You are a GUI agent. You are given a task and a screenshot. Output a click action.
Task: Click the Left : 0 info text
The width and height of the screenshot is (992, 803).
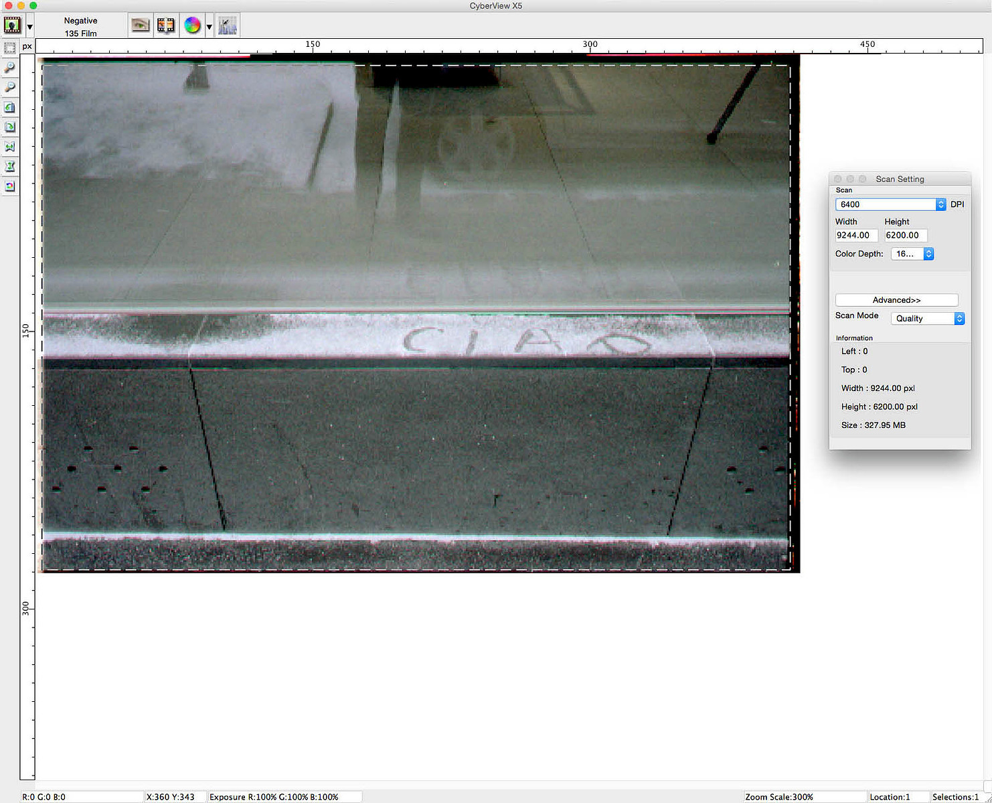854,351
